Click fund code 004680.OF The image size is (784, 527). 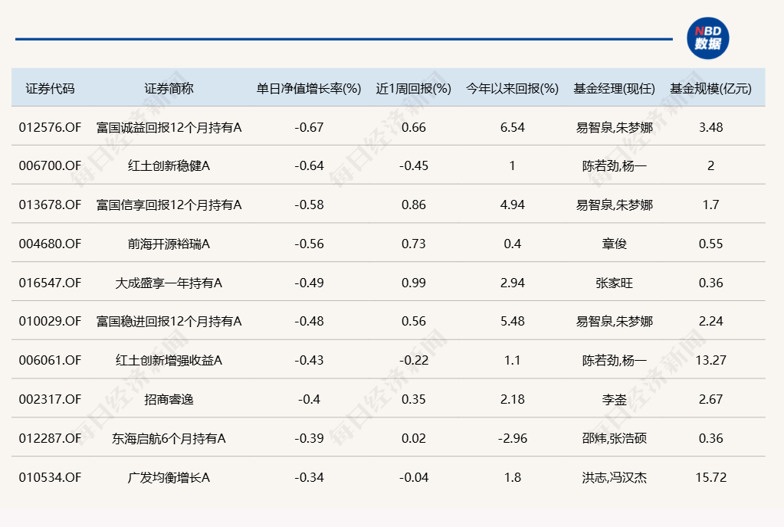[x=50, y=244]
